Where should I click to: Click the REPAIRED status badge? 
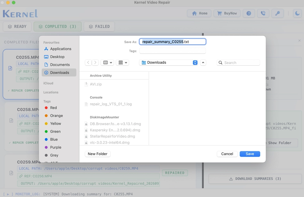pyautogui.click(x=175, y=173)
